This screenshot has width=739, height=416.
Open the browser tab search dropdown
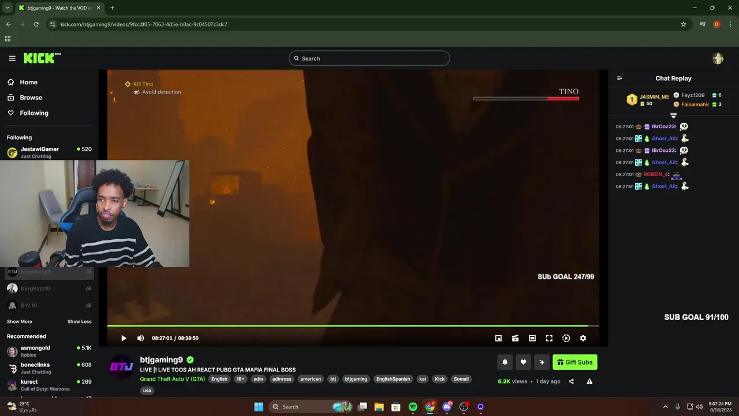point(7,8)
